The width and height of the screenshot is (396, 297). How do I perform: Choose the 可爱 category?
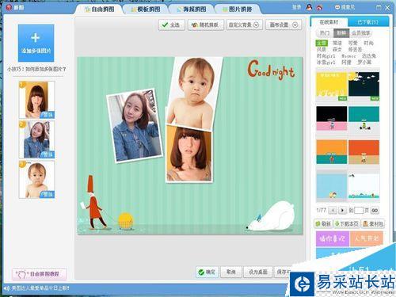[353, 43]
